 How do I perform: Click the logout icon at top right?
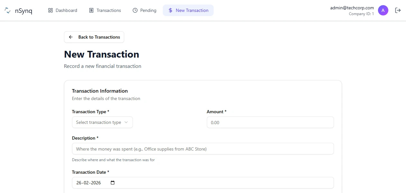[398, 10]
